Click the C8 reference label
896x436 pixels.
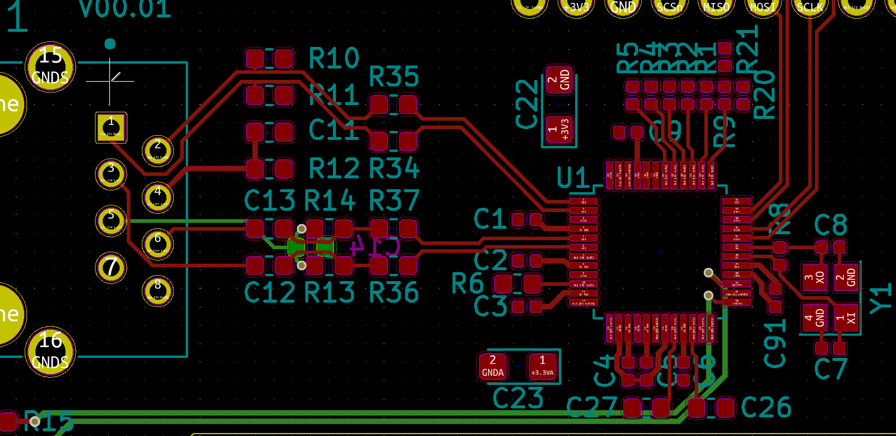point(831,225)
